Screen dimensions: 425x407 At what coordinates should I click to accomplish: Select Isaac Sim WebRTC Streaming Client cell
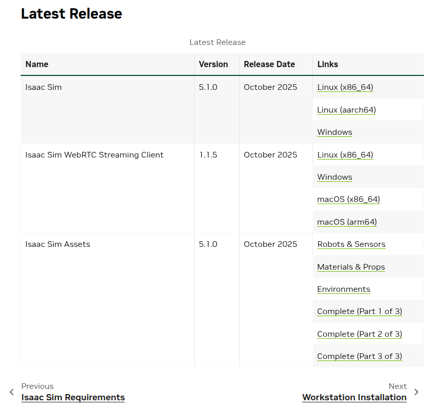(107, 188)
